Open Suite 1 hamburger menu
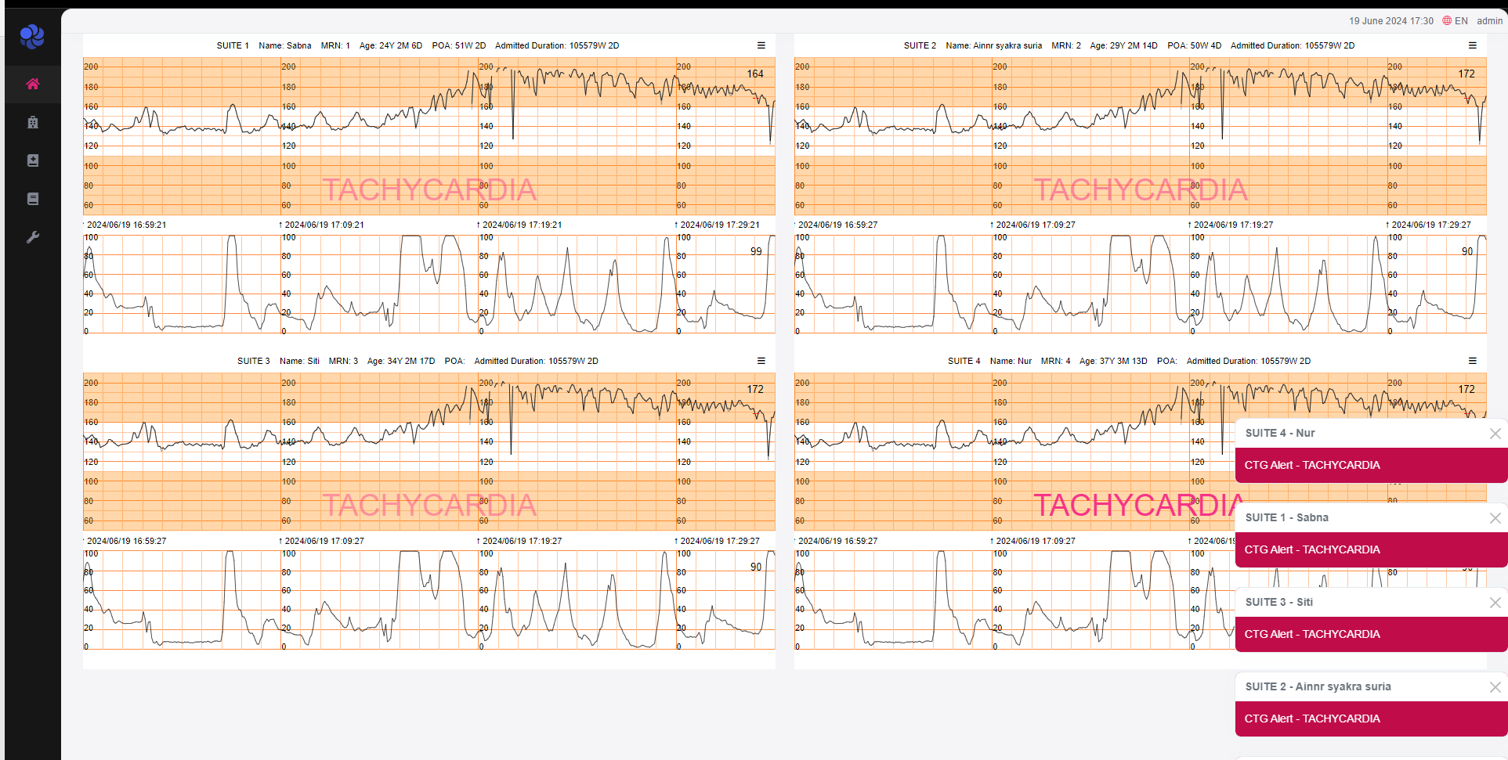Viewport: 1508px width, 760px height. tap(761, 45)
